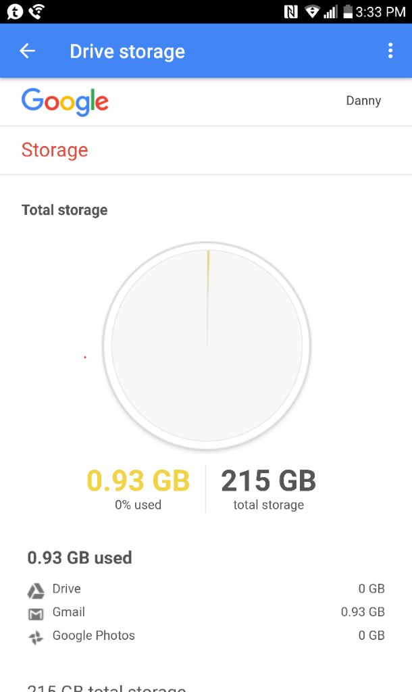Tap the battery icon in status bar

[348, 12]
